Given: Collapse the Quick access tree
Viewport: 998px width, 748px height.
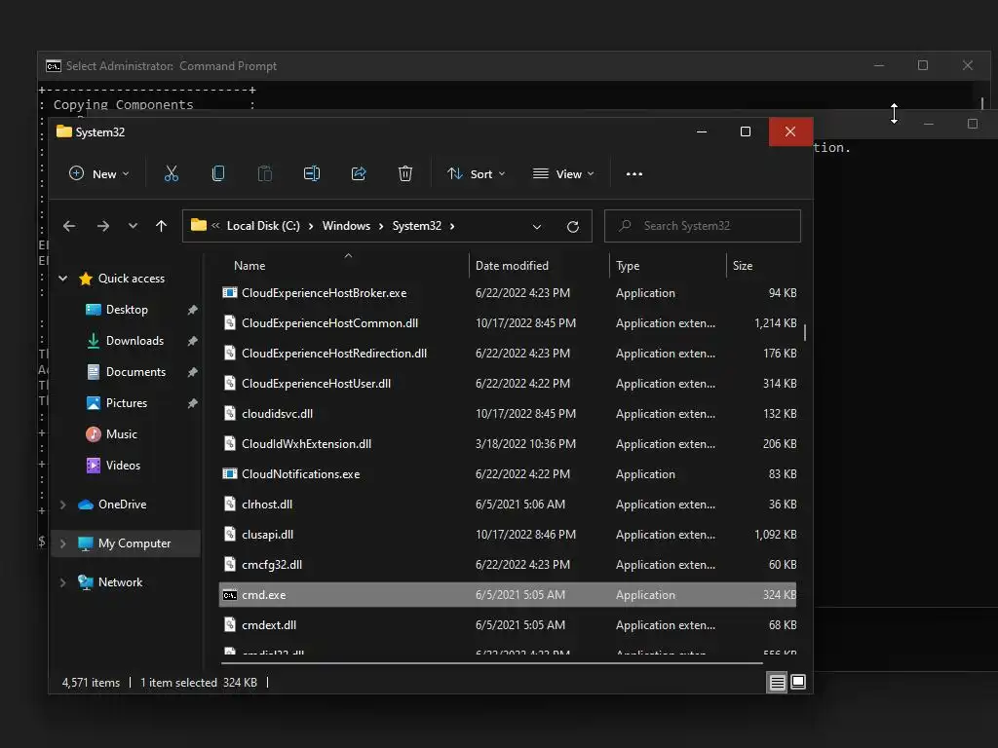Looking at the screenshot, I should point(63,278).
